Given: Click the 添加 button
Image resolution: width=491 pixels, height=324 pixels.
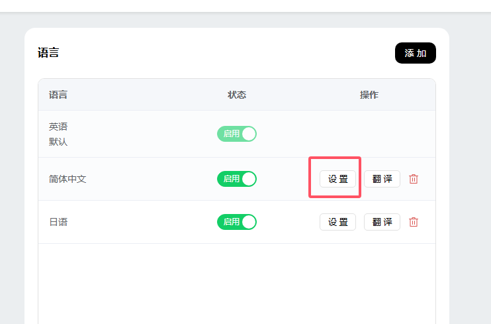Looking at the screenshot, I should 415,53.
